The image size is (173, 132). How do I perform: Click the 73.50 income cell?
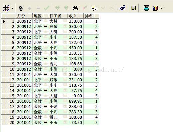pyautogui.click(x=76, y=123)
